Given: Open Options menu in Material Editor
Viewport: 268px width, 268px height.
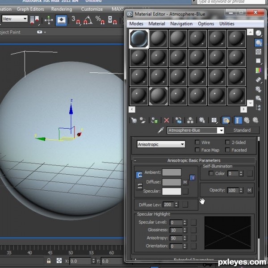Looking at the screenshot, I should (x=206, y=24).
